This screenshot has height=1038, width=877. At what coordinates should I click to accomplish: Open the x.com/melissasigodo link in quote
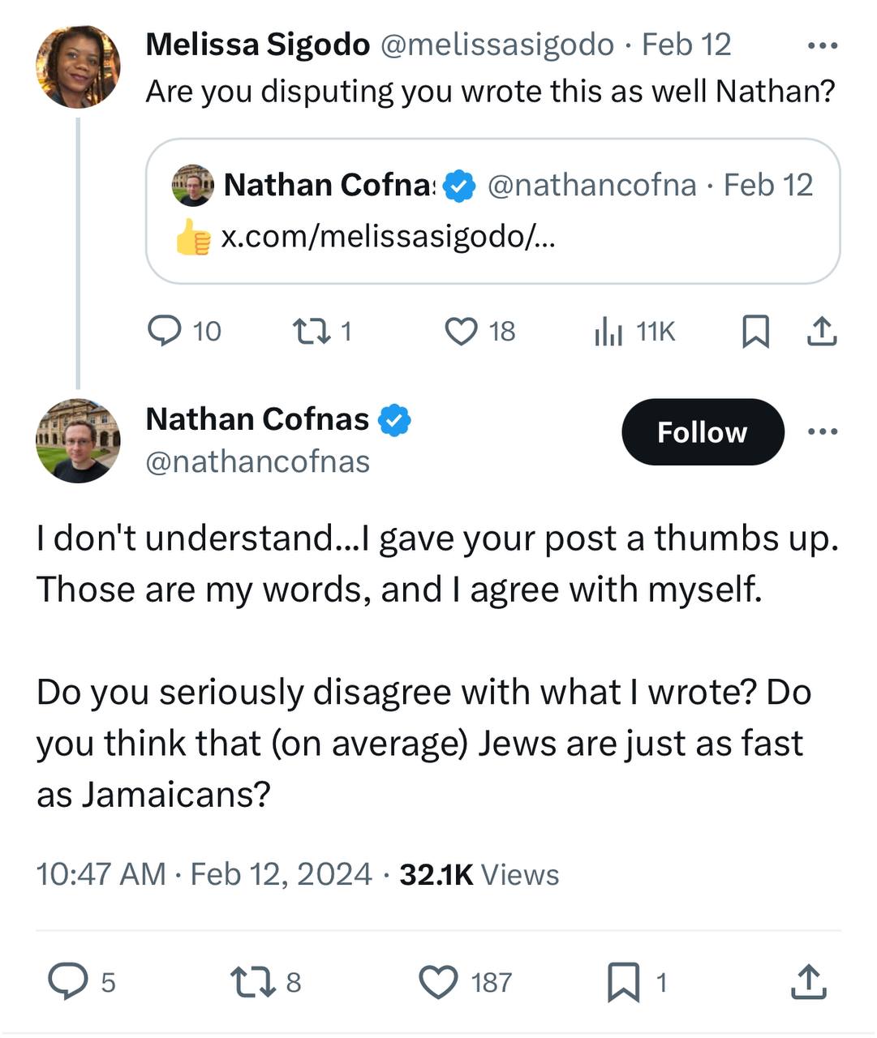point(388,236)
